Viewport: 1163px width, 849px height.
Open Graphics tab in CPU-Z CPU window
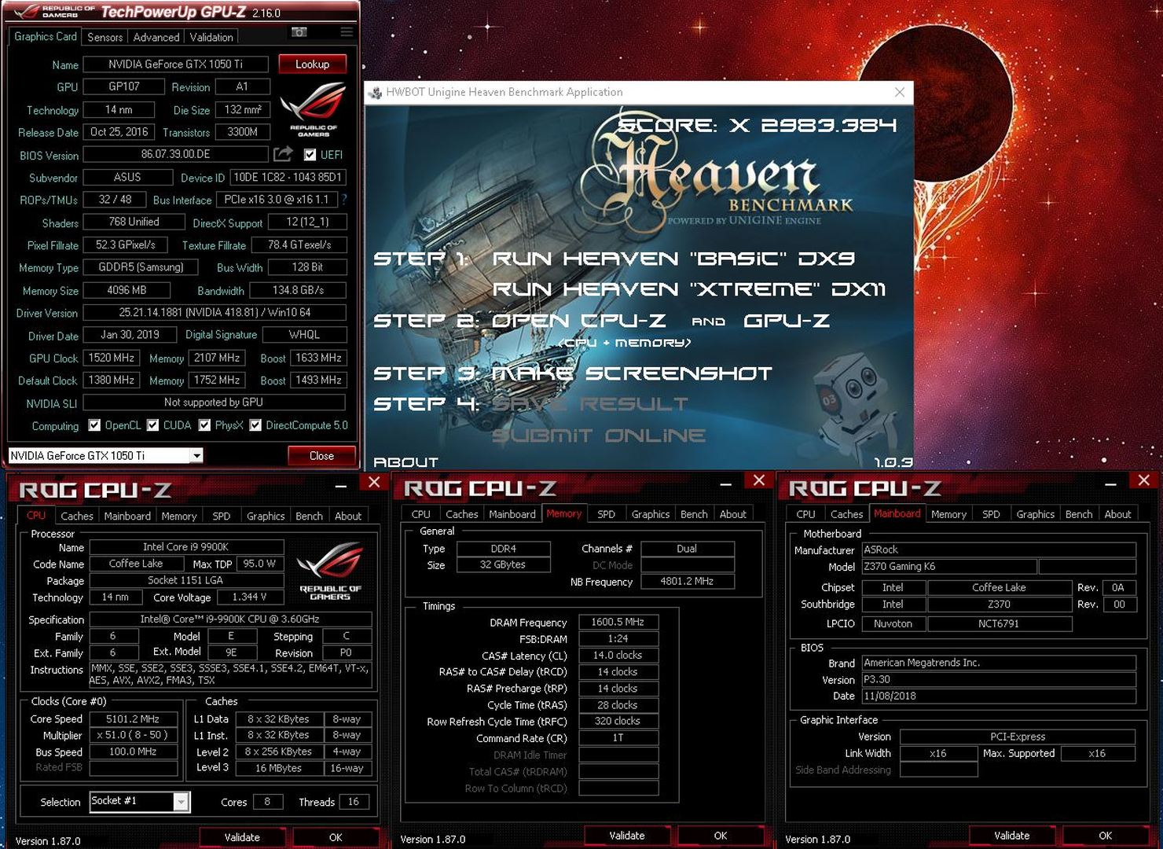coord(266,516)
